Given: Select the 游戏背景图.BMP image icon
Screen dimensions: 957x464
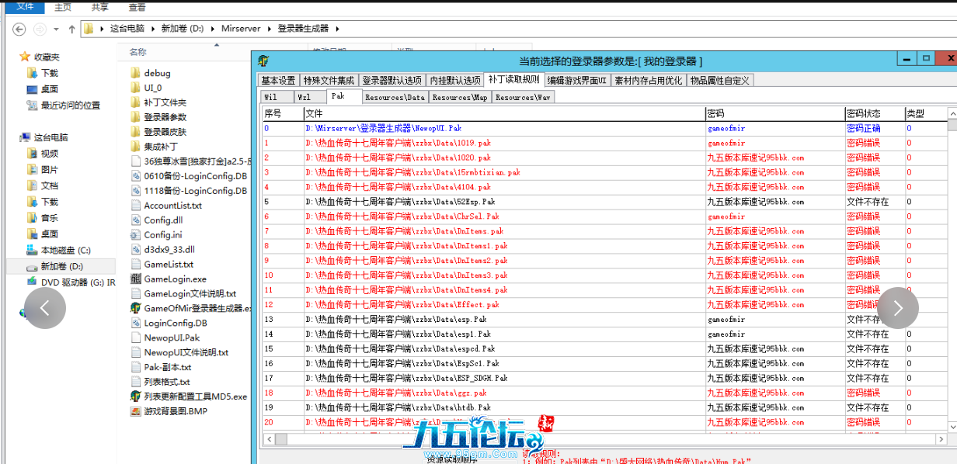Looking at the screenshot, I should pyautogui.click(x=136, y=410).
